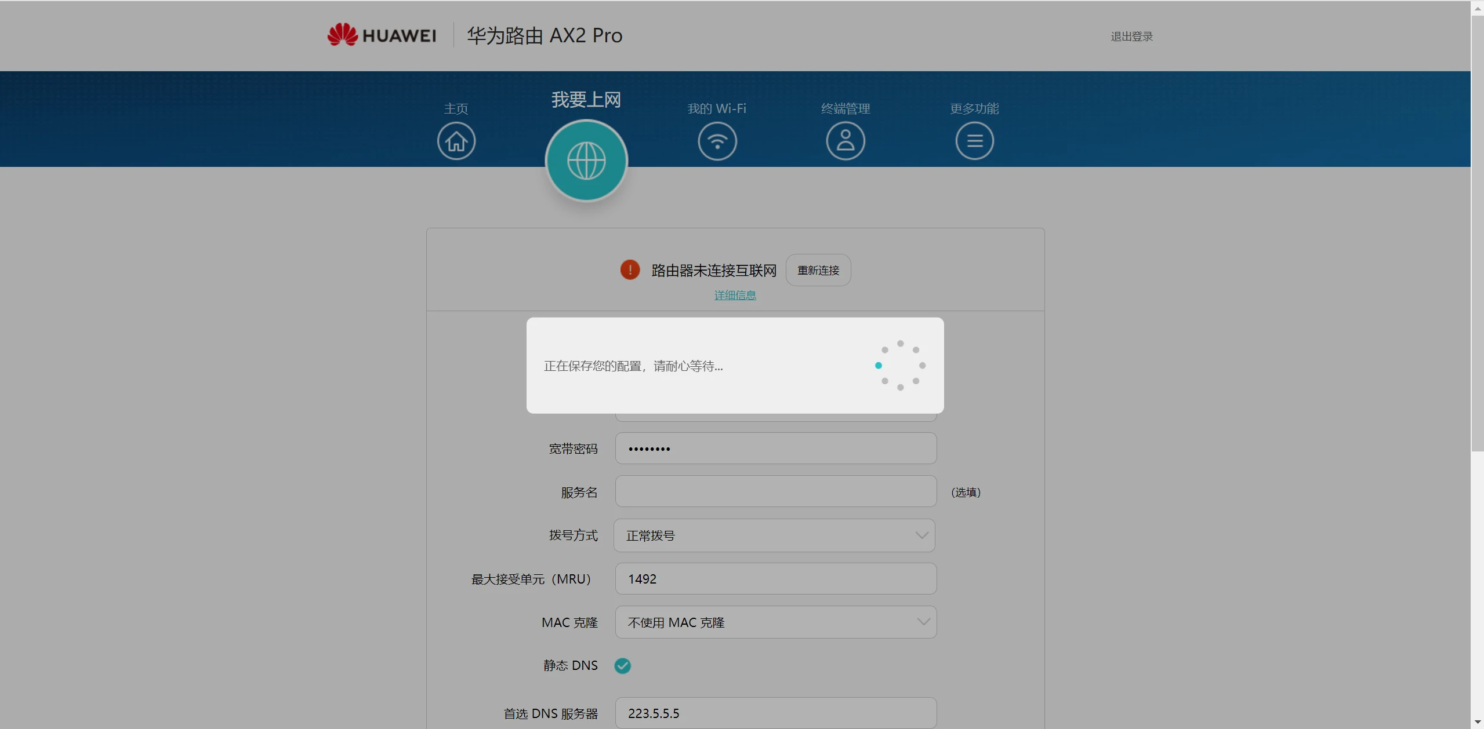1484x729 pixels.
Task: Open 更多功能 menu icon
Action: pos(974,141)
